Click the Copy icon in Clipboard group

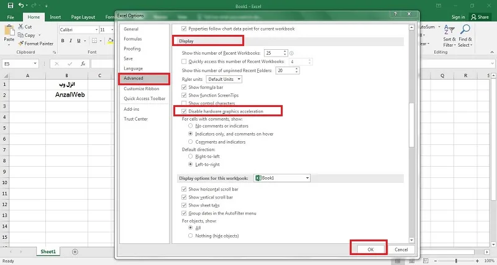point(21,35)
